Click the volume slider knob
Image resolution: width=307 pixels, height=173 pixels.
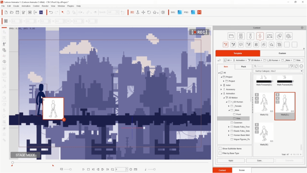(x=154, y=169)
